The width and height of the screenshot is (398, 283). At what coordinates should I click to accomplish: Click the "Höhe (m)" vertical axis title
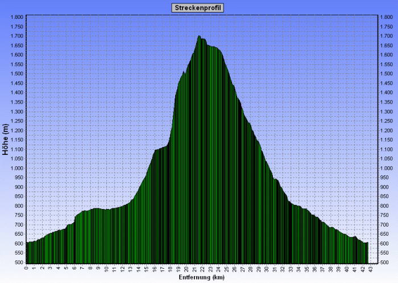(x=5, y=140)
